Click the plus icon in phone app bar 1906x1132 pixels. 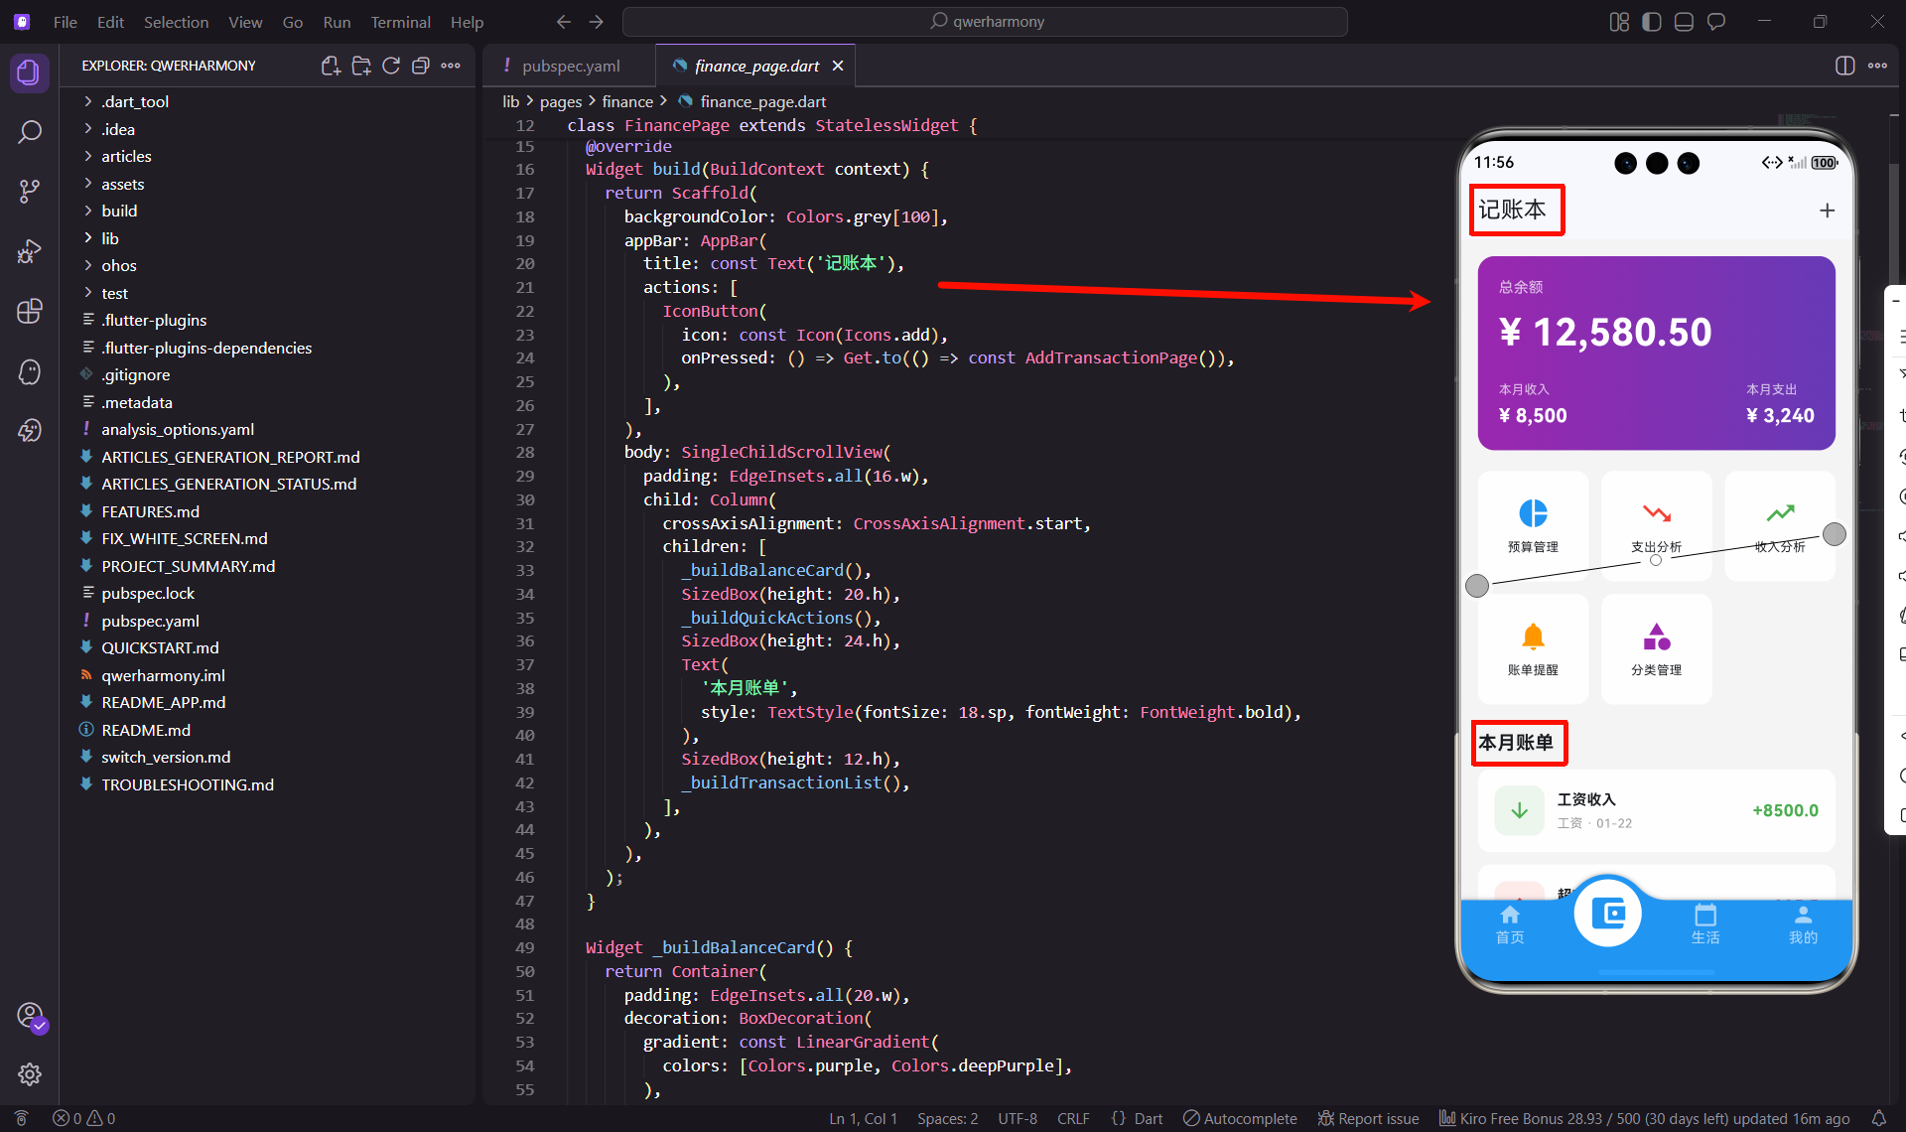pos(1827,211)
